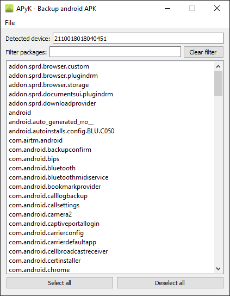Select the plain 'android' package row

(x=110, y=113)
